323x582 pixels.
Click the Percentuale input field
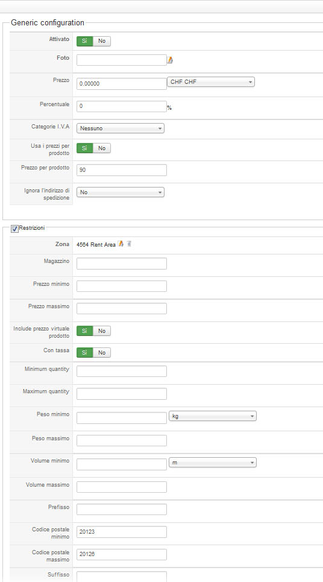tap(122, 106)
